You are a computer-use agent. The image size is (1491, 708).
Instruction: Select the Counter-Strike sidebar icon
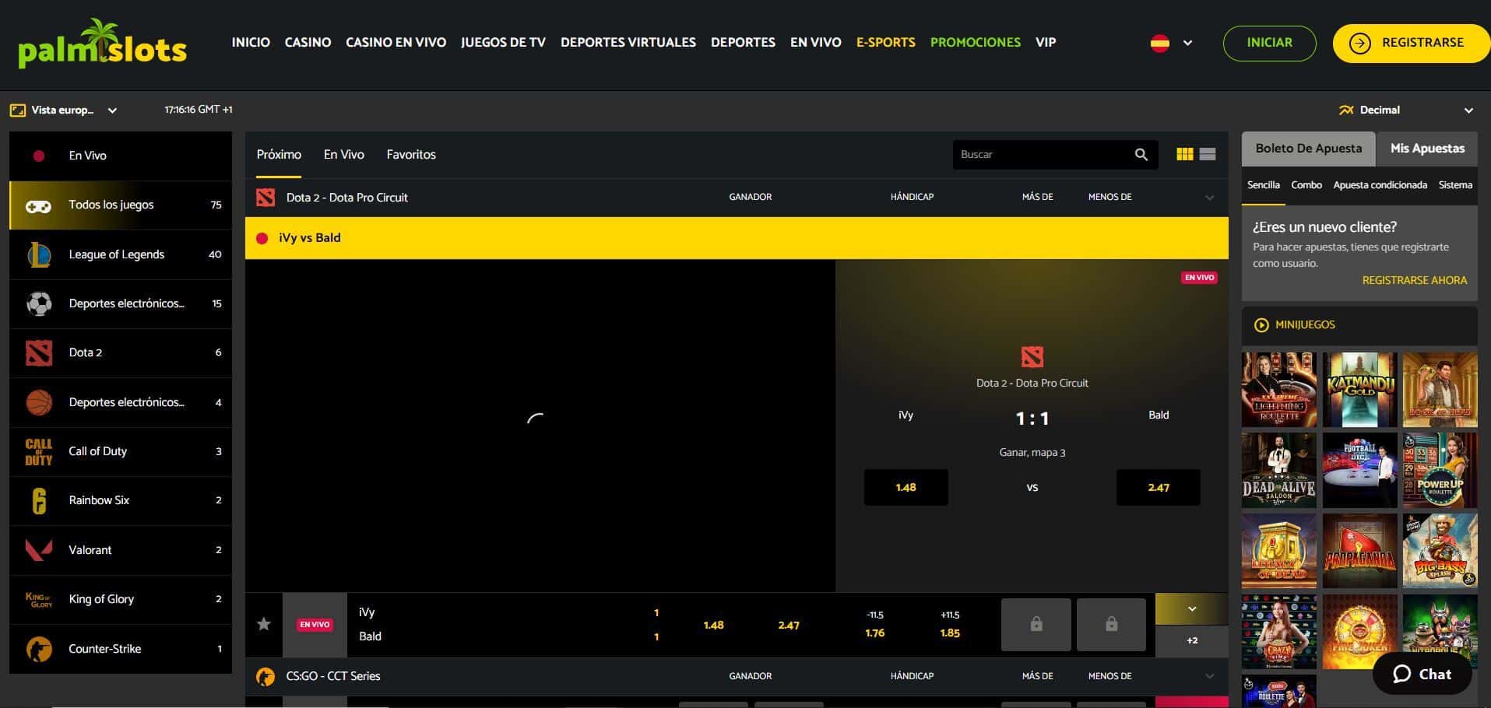39,649
